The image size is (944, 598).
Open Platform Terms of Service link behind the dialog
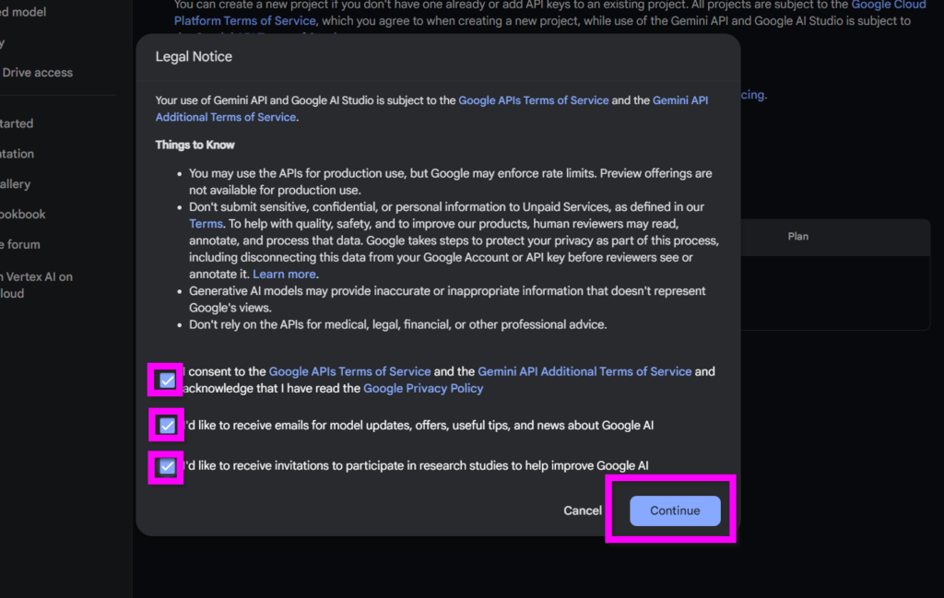[245, 21]
